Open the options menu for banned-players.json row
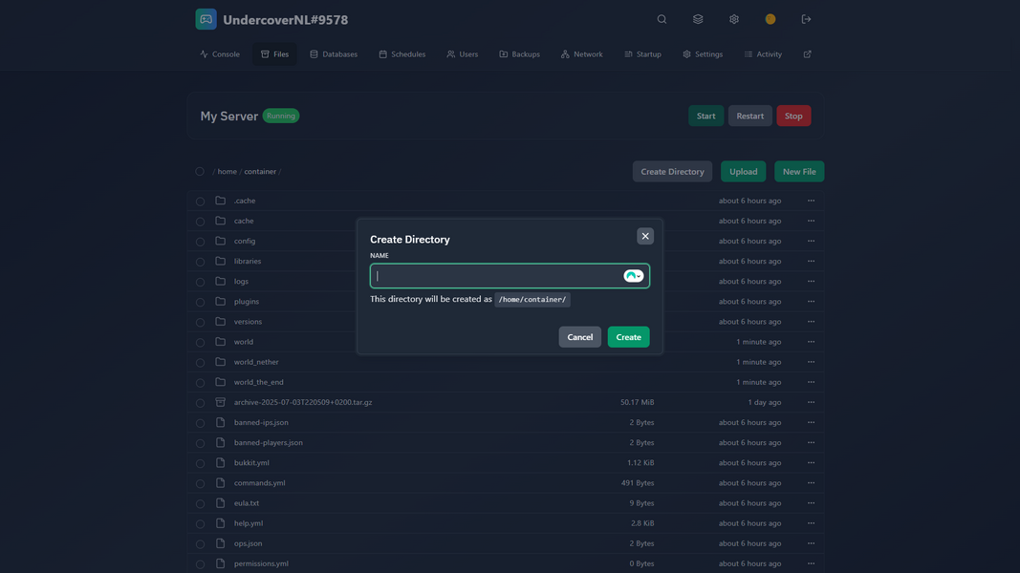Screen dimensions: 1020x573 click(x=812, y=442)
